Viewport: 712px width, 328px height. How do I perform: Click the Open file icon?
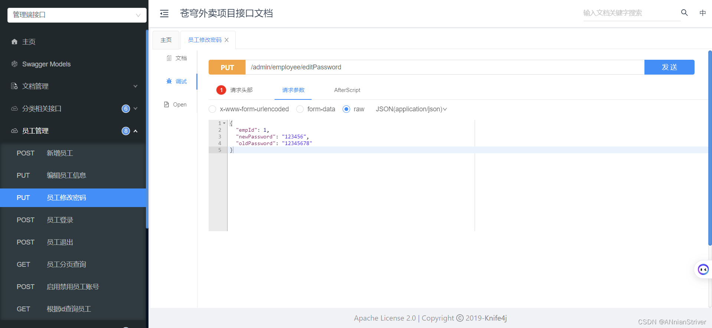pos(167,105)
